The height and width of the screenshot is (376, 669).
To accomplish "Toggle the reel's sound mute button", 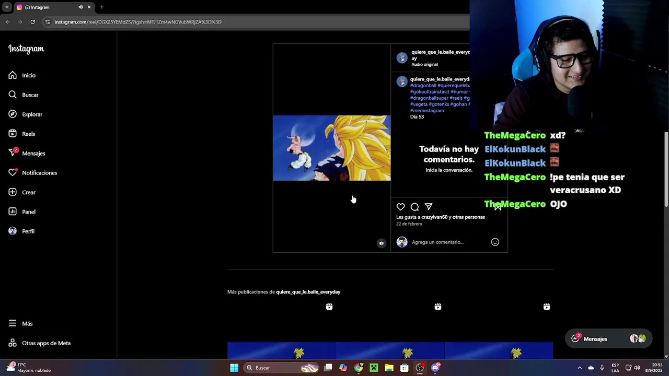I will 382,243.
